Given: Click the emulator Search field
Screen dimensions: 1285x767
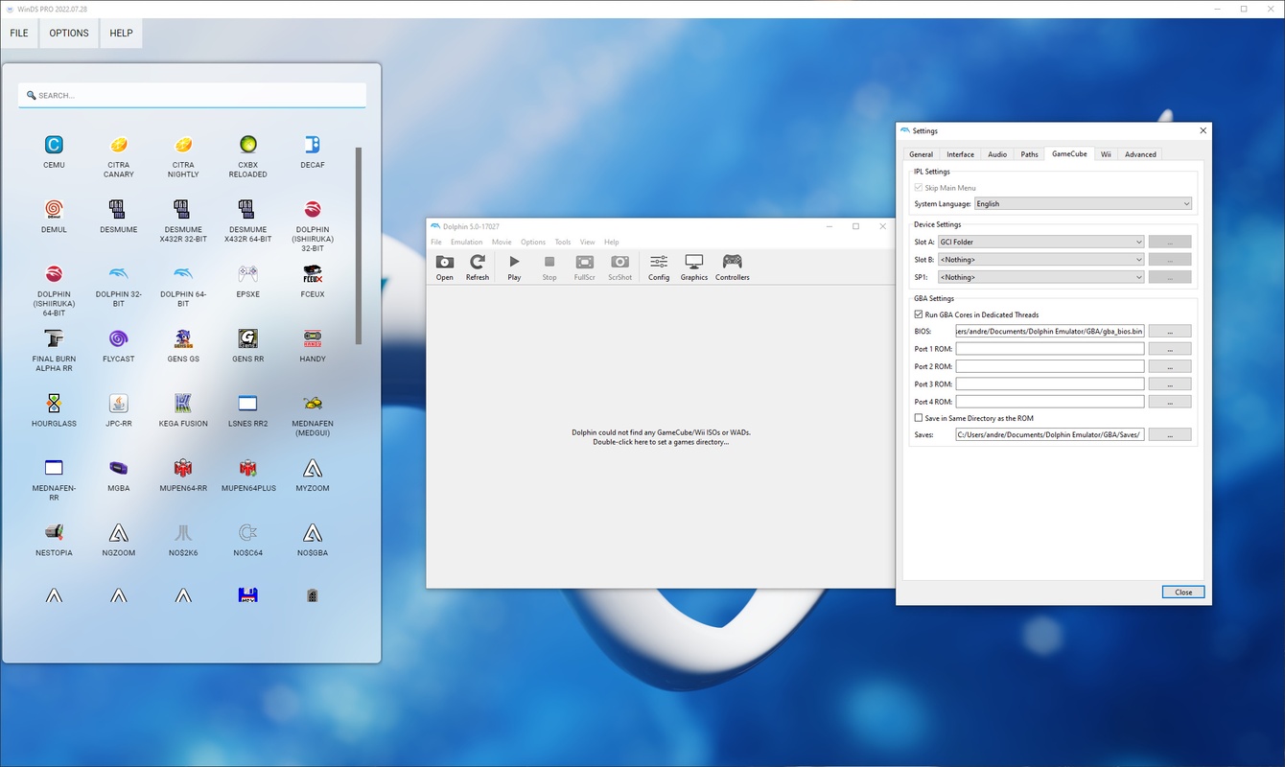Looking at the screenshot, I should pyautogui.click(x=192, y=96).
